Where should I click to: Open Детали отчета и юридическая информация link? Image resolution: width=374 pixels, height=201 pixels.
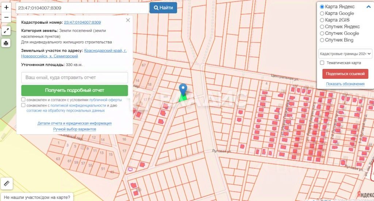click(x=75, y=123)
